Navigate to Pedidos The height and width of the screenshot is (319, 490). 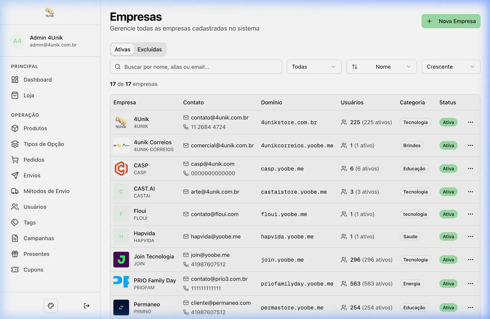[34, 160]
